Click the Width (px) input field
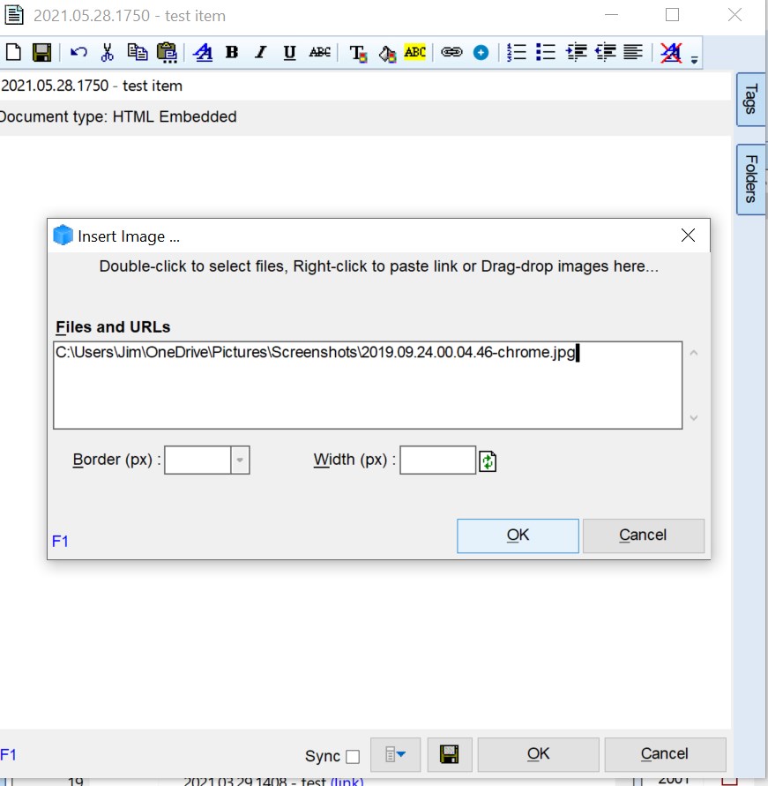This screenshot has width=768, height=786. pos(438,460)
